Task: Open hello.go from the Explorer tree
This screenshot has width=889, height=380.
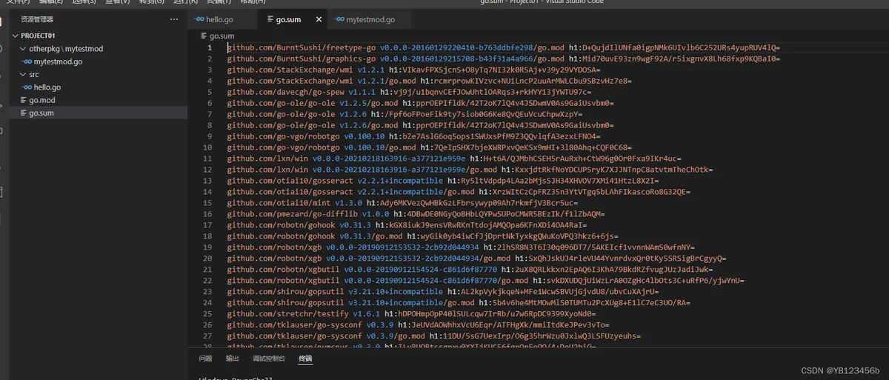Action: pyautogui.click(x=47, y=87)
